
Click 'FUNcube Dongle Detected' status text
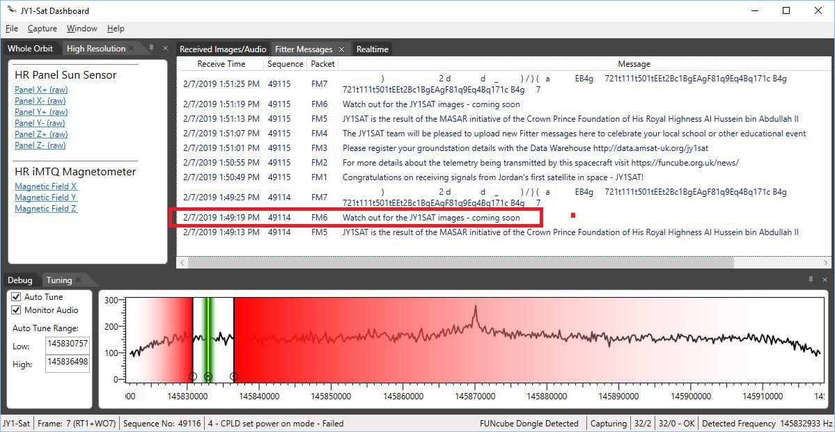(x=529, y=424)
